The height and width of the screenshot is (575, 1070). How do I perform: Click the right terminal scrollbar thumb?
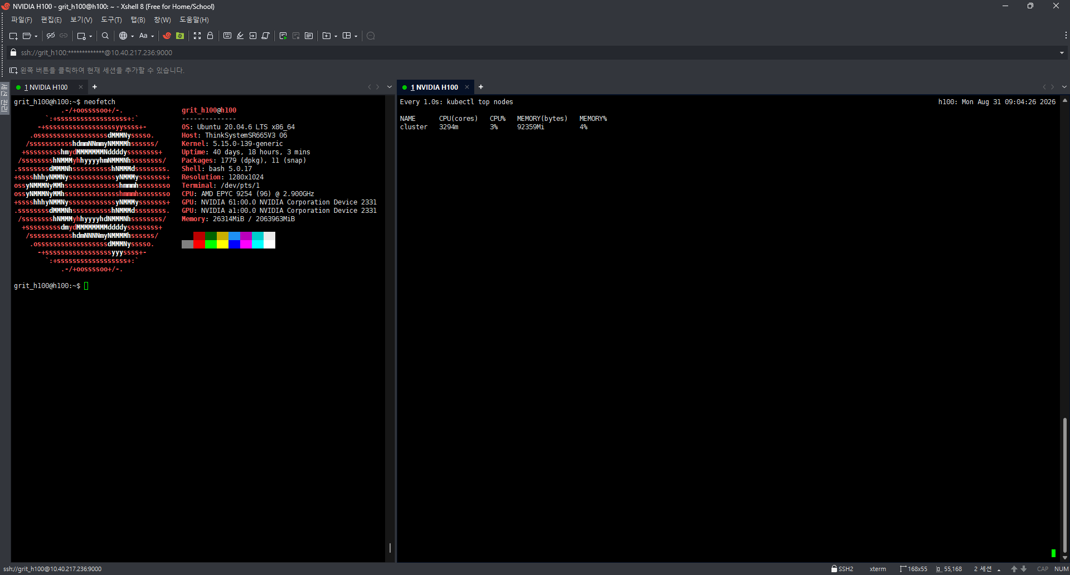(x=1065, y=485)
